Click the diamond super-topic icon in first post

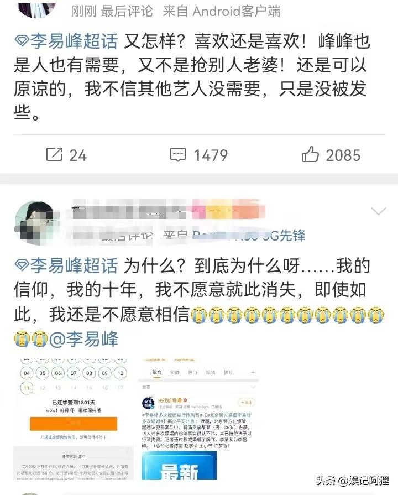[x=22, y=41]
